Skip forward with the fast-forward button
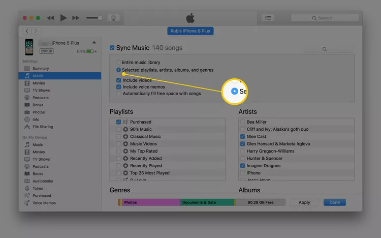The image size is (381, 238). [x=76, y=18]
